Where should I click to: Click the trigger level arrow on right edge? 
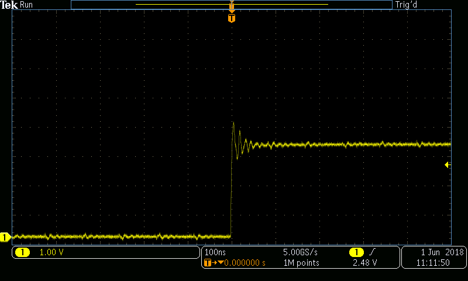448,165
